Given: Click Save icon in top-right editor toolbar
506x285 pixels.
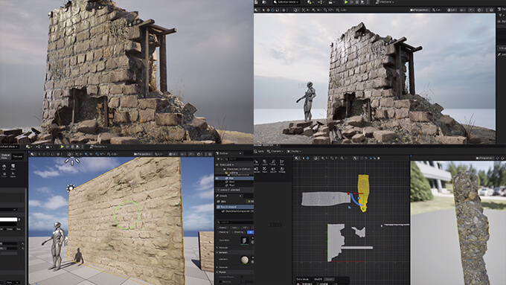Looking at the screenshot, I should click(256, 2).
